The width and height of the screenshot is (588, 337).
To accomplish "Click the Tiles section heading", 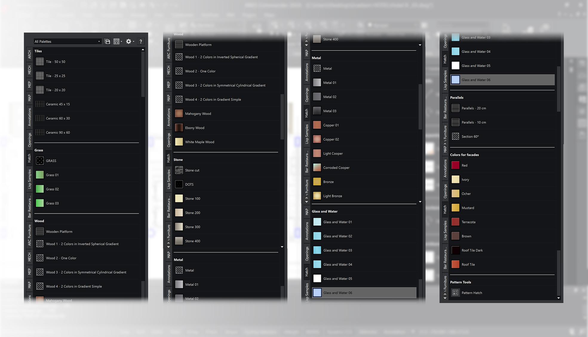I will pos(38,51).
